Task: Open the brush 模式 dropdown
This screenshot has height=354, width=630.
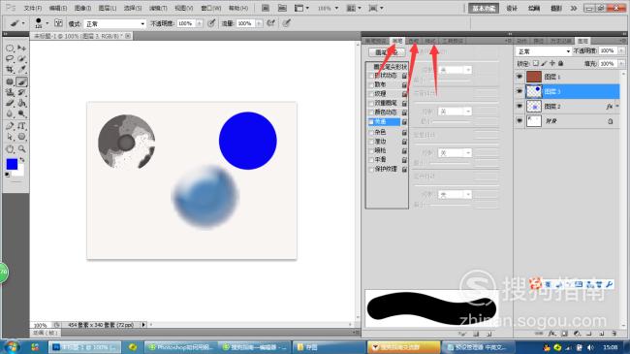Action: (115, 23)
